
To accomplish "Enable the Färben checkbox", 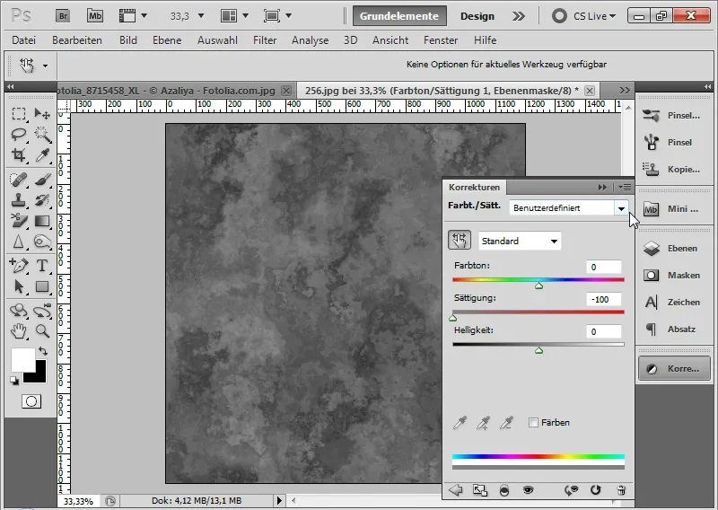I will coord(533,423).
